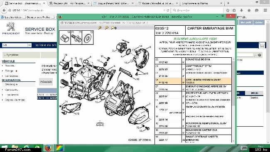Open the Mécanique intervention link
This screenshot has width=270, height=152.
(x=11, y=84)
